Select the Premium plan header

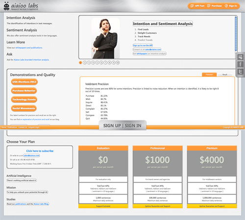coord(212,148)
